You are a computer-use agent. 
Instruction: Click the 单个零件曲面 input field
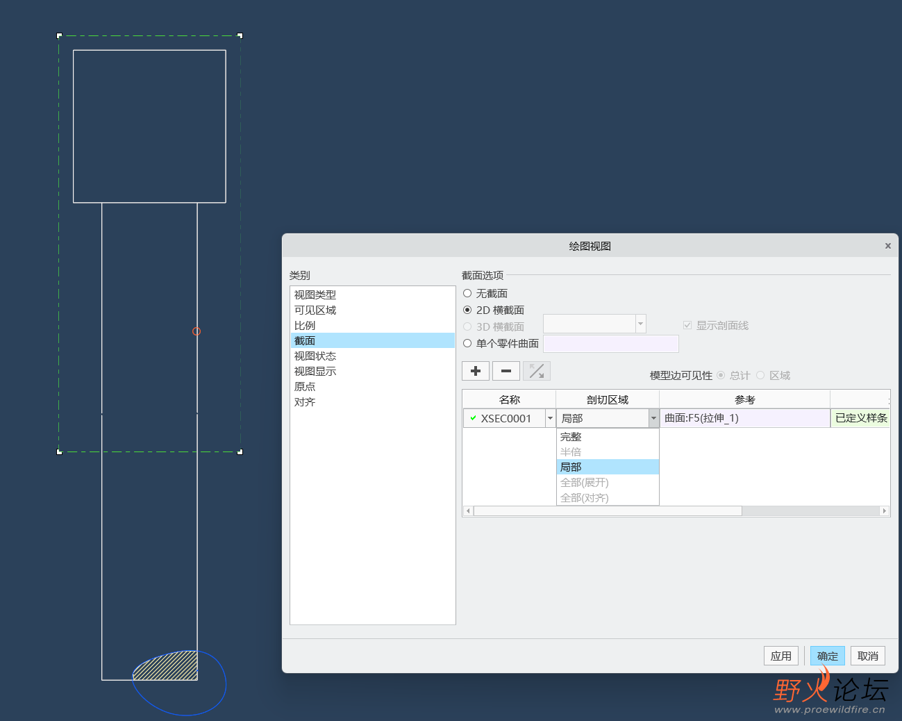coord(611,344)
